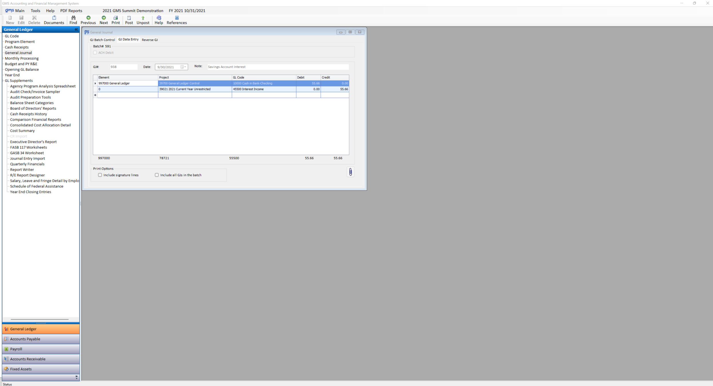Unpost the general journal entry
The image size is (713, 386).
[143, 20]
